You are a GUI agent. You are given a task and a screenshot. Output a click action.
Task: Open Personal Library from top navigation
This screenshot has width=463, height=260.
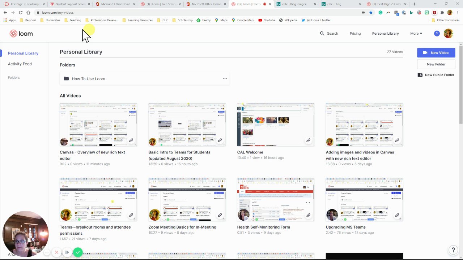point(385,34)
